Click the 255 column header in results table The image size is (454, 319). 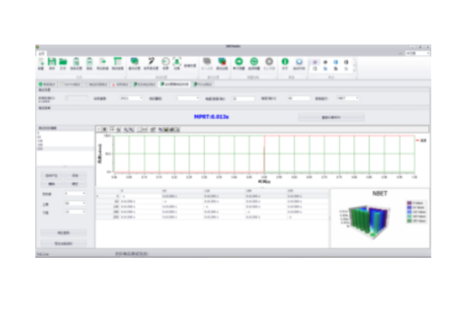click(x=308, y=191)
